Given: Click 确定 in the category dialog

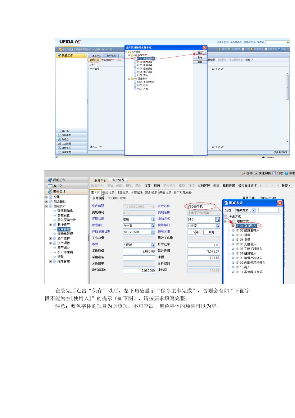Looking at the screenshot, I should tap(200, 53).
